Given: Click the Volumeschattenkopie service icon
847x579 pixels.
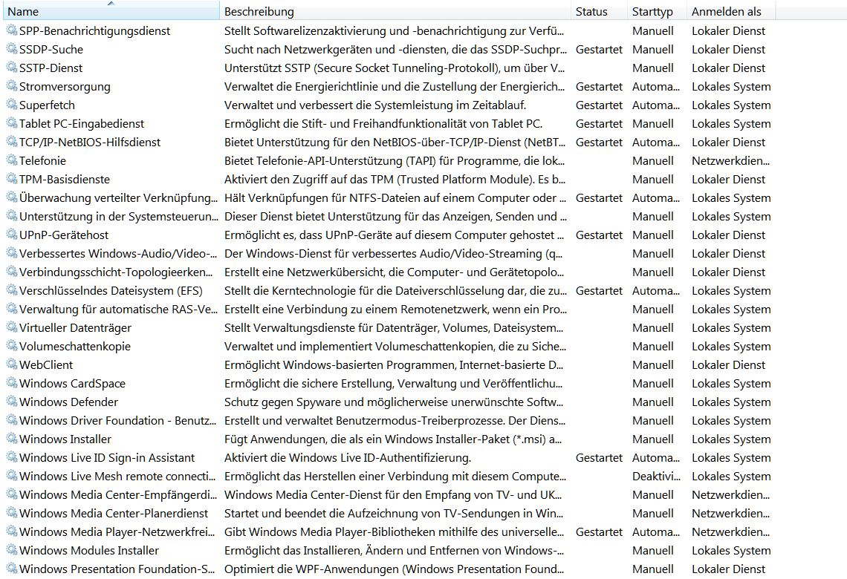Looking at the screenshot, I should tap(11, 346).
